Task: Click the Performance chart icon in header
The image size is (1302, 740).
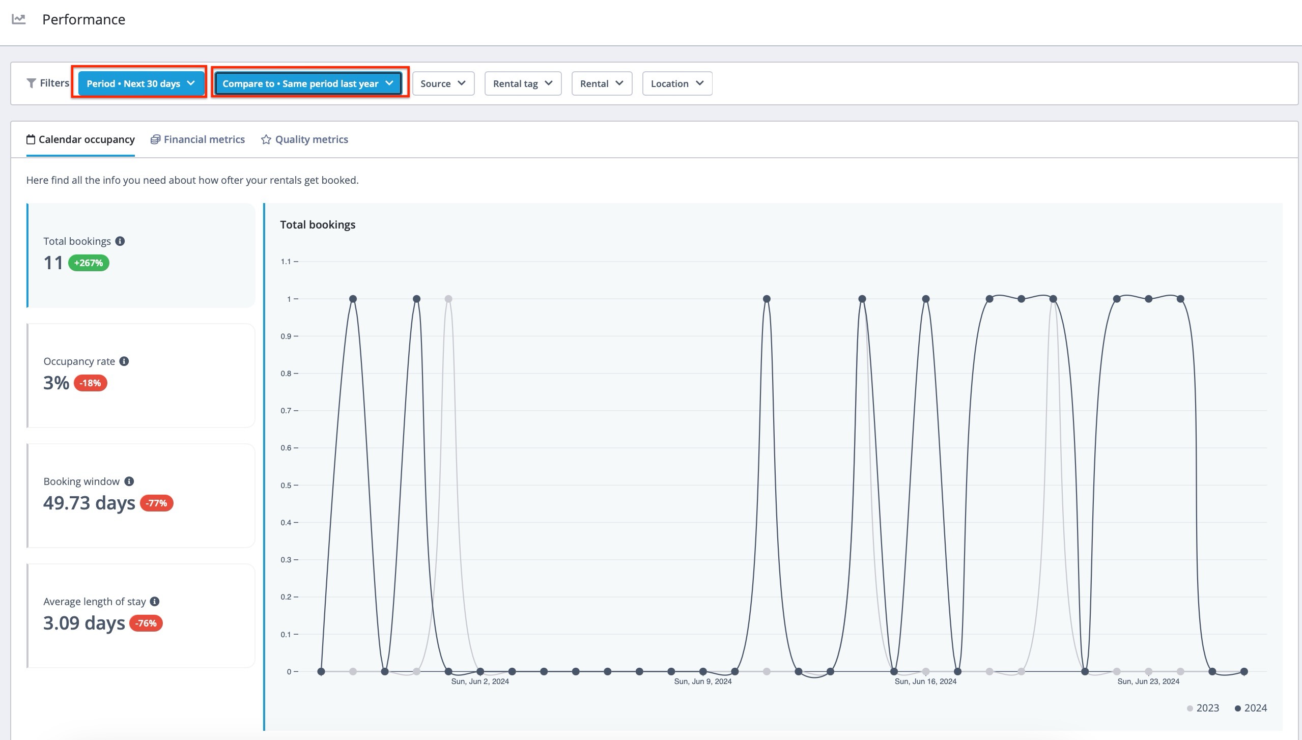Action: pyautogui.click(x=19, y=19)
